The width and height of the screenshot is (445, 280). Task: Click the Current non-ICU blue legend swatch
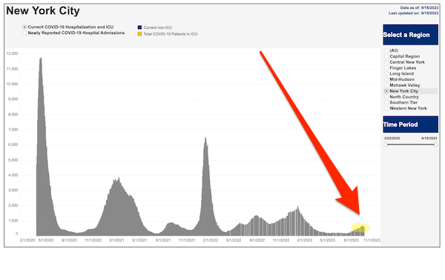coord(139,27)
